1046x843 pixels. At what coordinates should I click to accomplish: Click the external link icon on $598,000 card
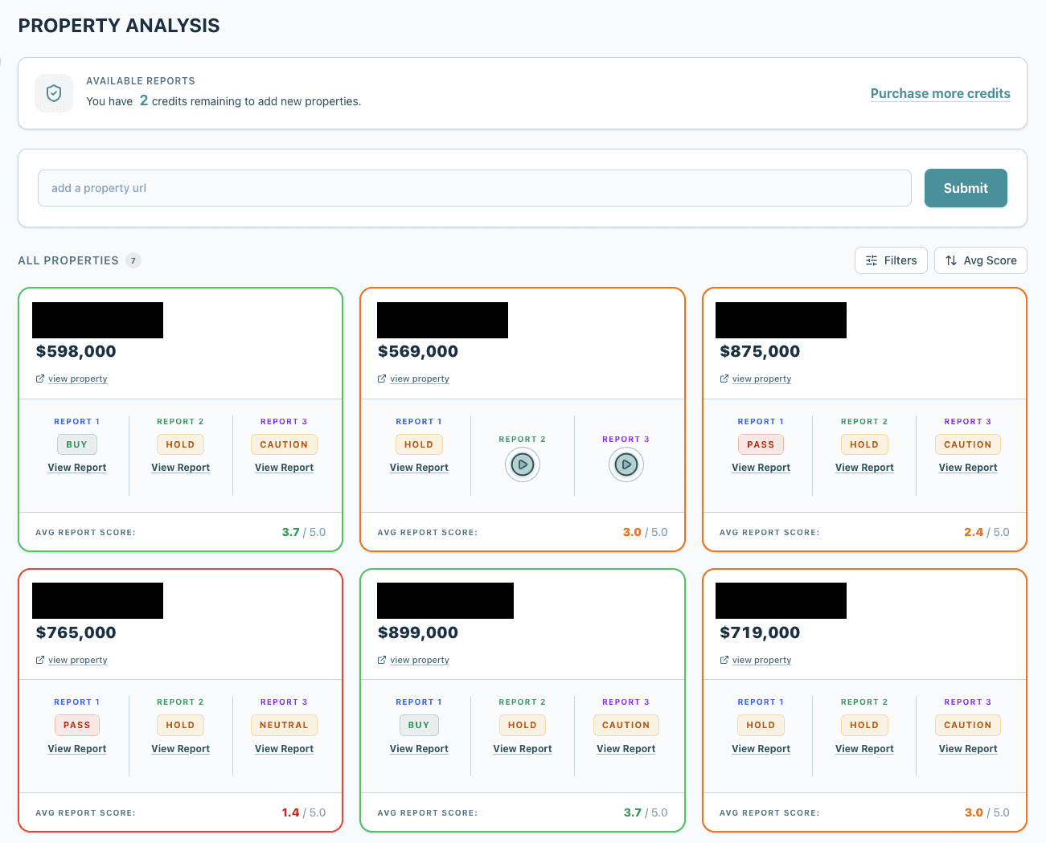tap(40, 379)
